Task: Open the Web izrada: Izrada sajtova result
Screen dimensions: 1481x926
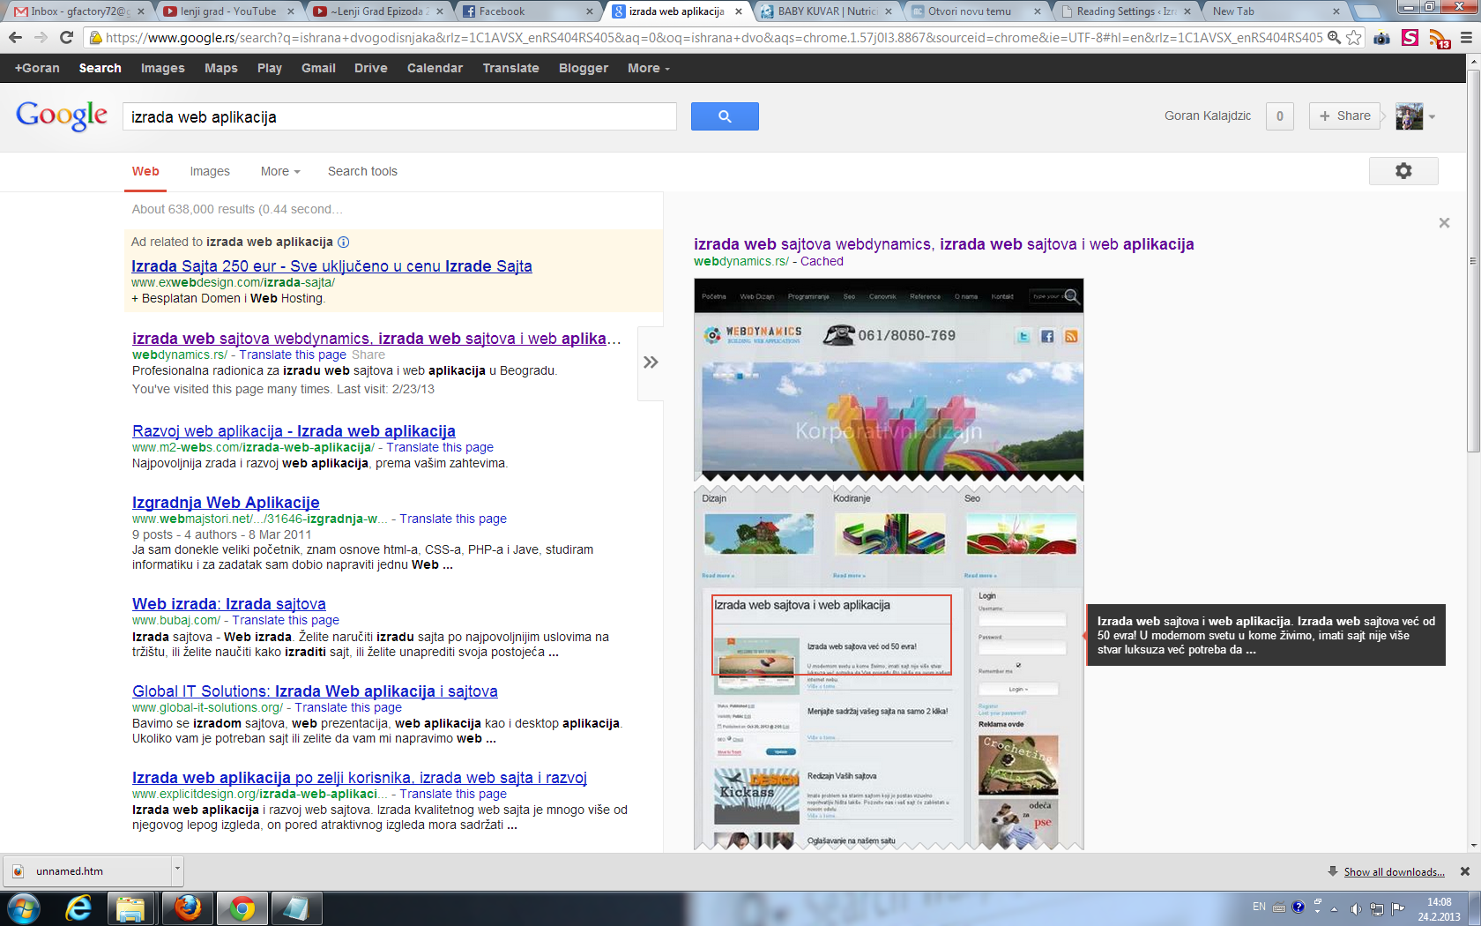Action: (x=229, y=604)
